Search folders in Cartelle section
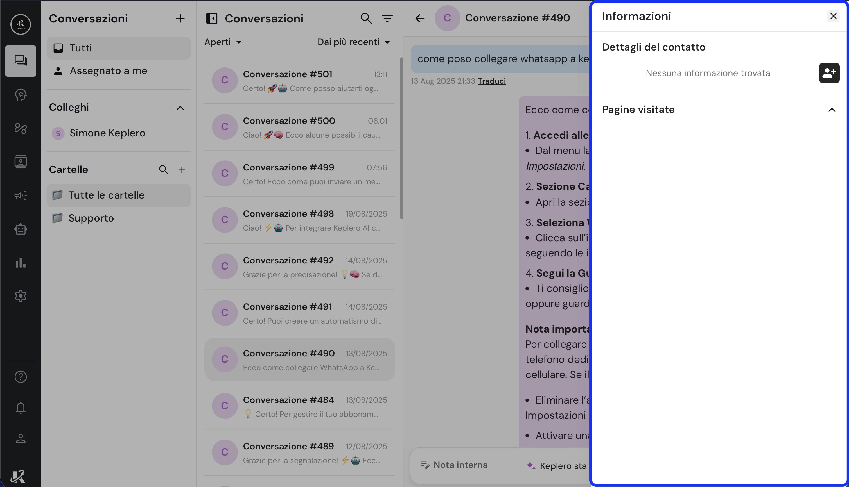849x487 pixels. tap(163, 170)
